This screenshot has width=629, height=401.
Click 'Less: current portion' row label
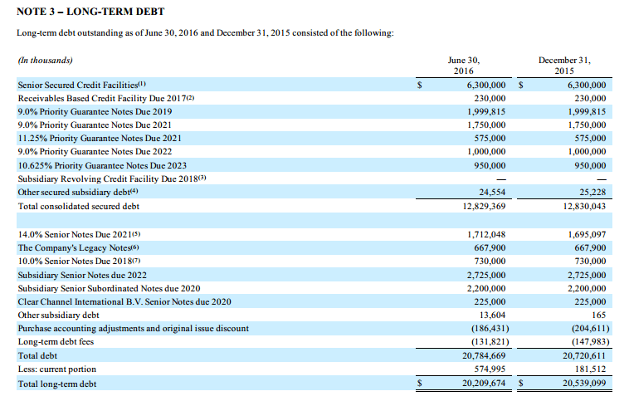[x=57, y=369]
